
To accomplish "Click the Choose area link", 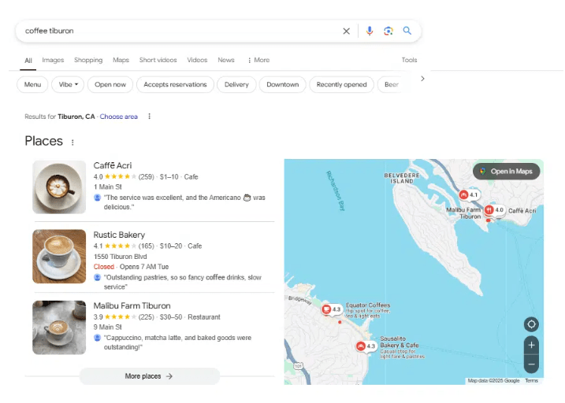I will click(x=118, y=116).
